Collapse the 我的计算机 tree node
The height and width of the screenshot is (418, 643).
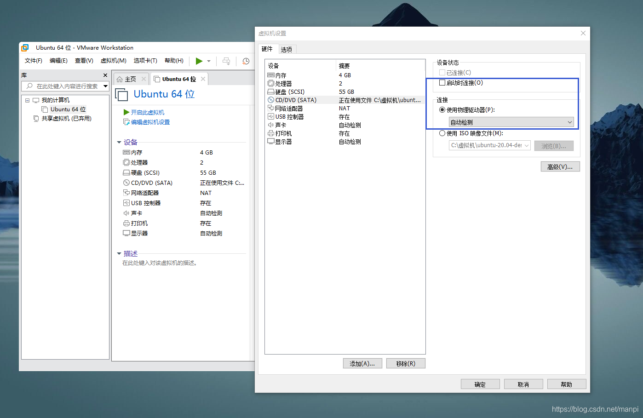27,100
